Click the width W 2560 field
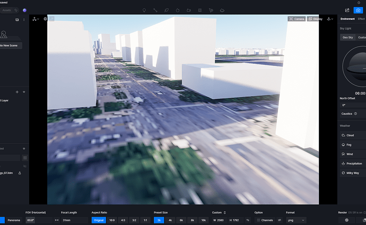The image size is (366, 225). pos(220,220)
